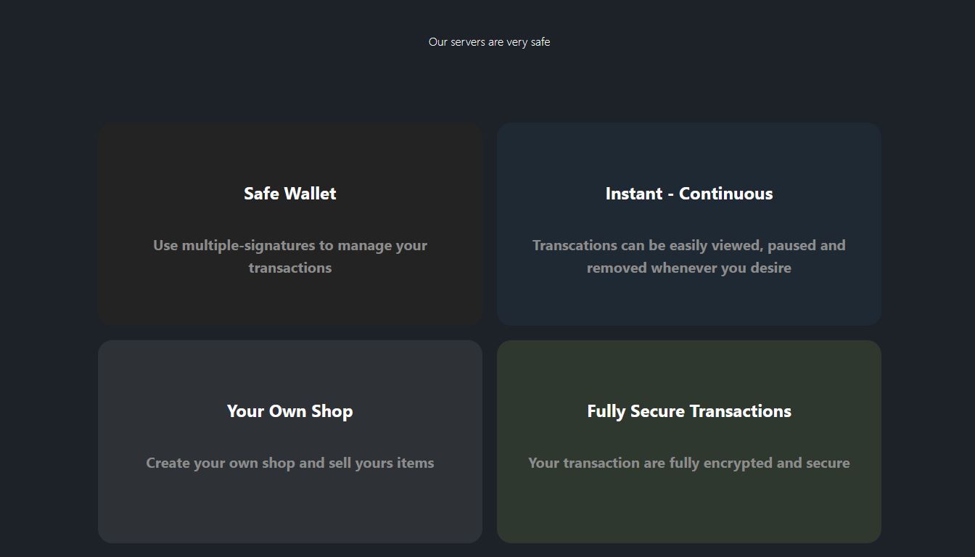Image resolution: width=975 pixels, height=557 pixels.
Task: Click 'fully encrypted and secure' description
Action: point(689,463)
